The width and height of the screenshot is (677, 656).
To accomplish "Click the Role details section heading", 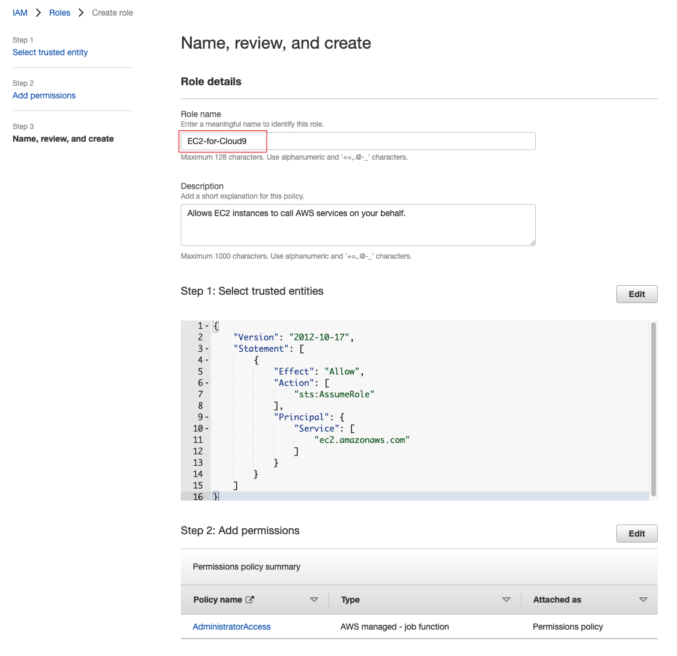I will (211, 82).
